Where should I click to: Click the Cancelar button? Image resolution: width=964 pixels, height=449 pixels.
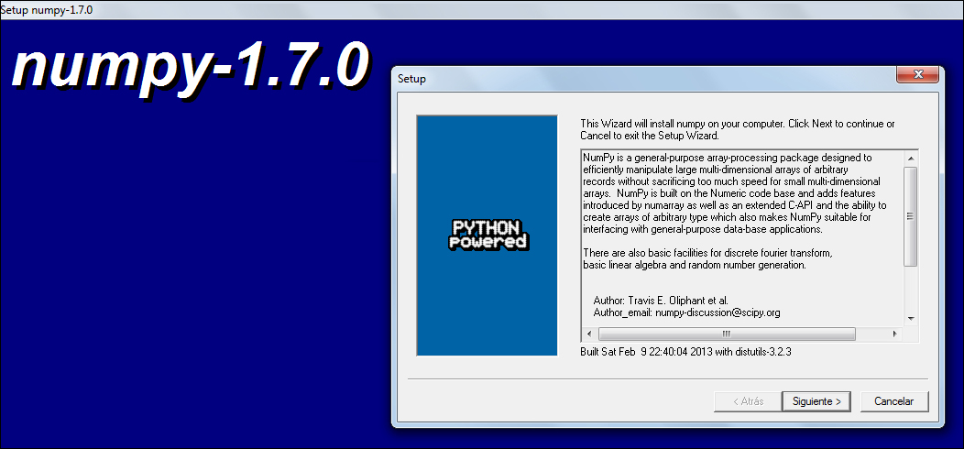(894, 401)
